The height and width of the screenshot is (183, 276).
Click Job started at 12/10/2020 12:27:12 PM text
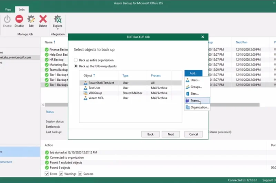[73, 152]
